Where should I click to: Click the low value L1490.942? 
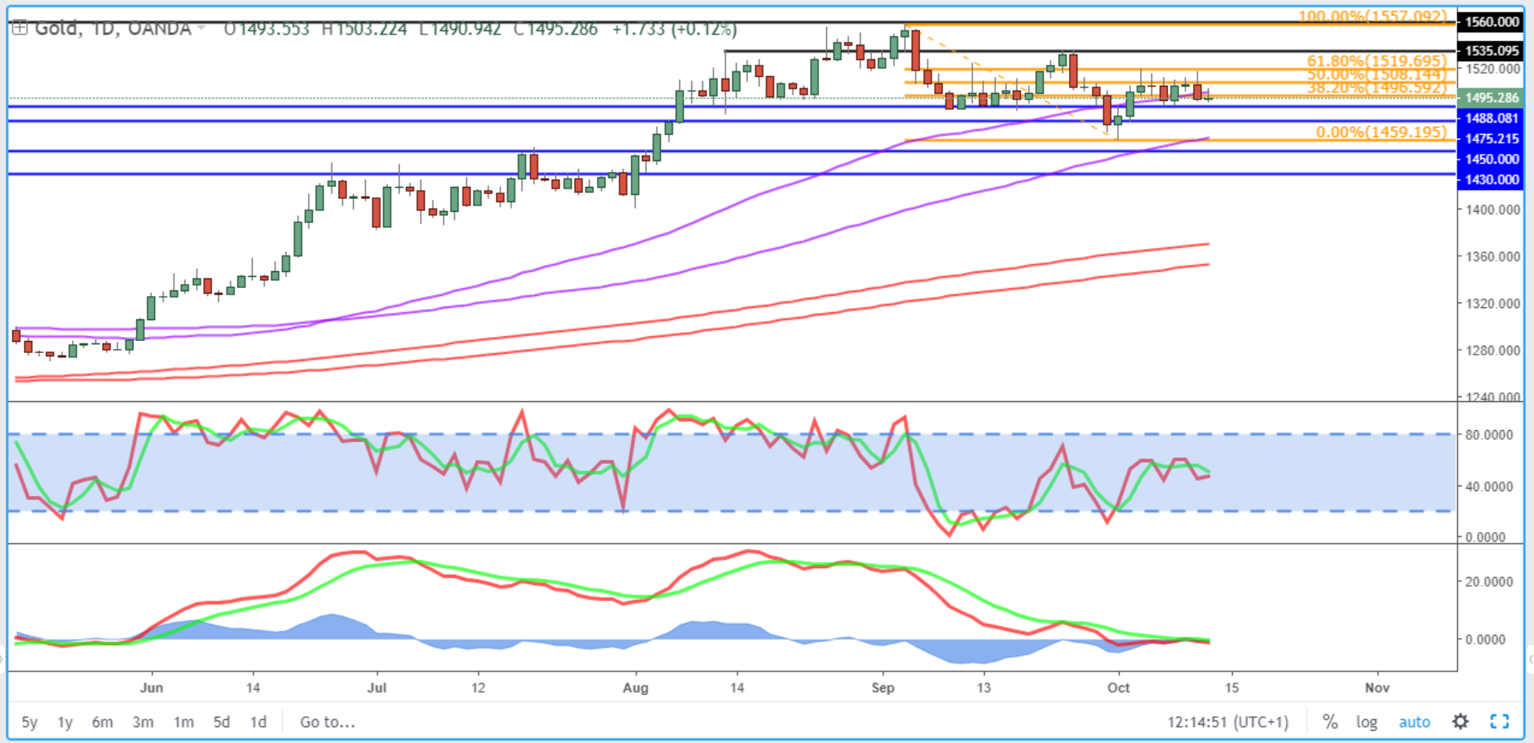click(460, 29)
